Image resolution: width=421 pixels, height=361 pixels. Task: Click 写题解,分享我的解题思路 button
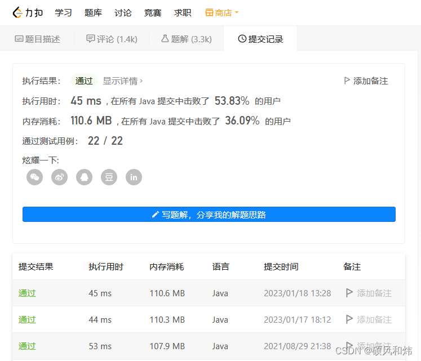(209, 215)
